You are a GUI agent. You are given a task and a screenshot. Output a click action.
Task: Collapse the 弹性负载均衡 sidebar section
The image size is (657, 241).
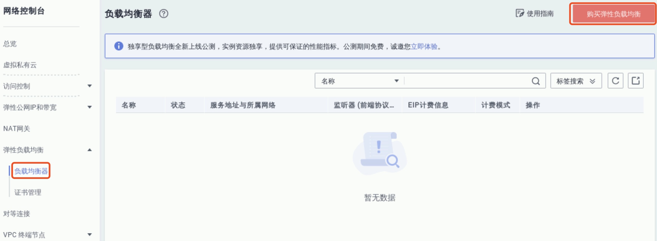[x=89, y=150]
